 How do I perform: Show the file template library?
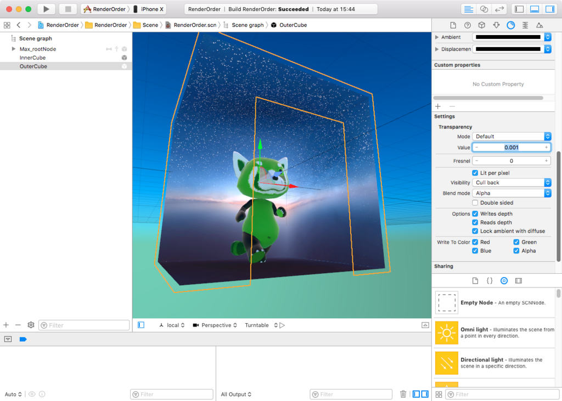(x=475, y=281)
